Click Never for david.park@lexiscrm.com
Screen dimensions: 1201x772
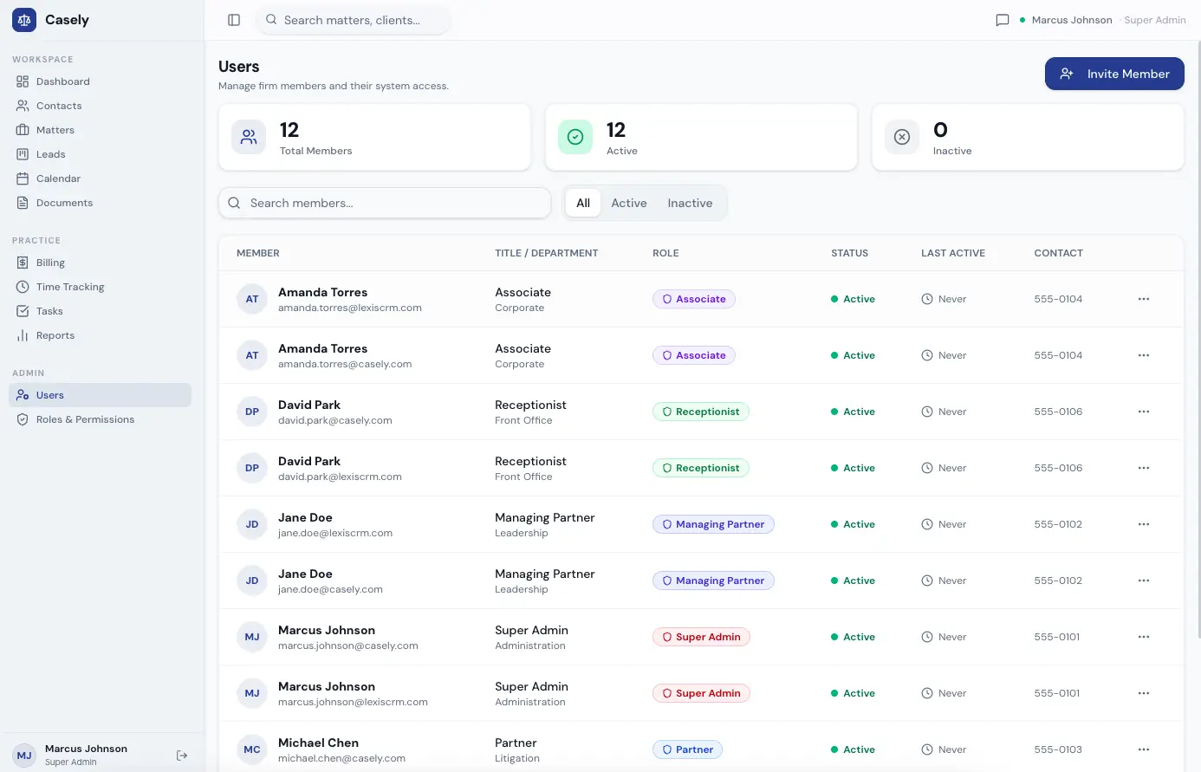[x=944, y=468]
